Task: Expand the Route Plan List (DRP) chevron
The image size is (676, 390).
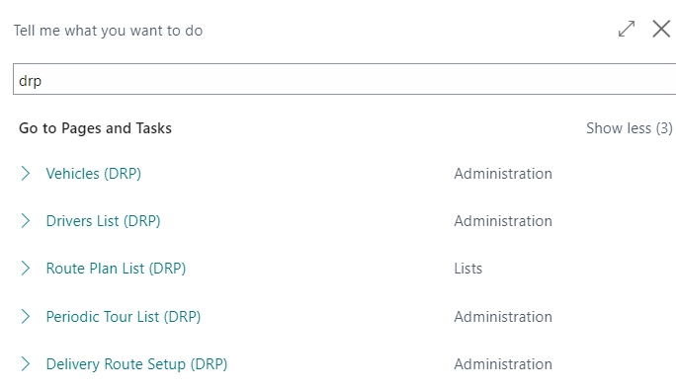Action: (26, 269)
